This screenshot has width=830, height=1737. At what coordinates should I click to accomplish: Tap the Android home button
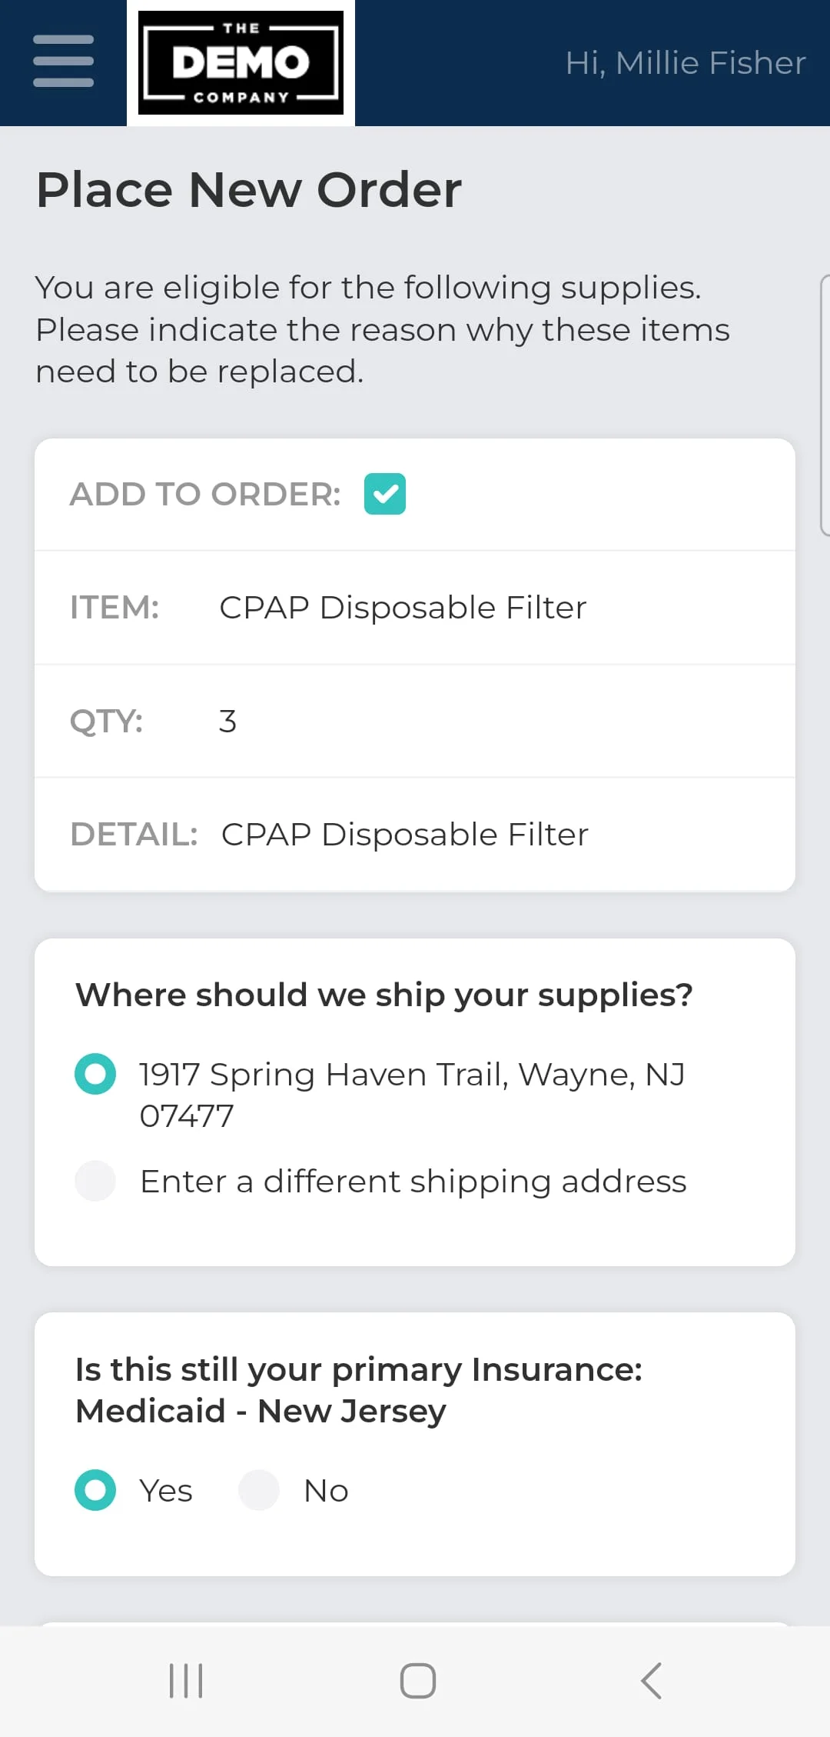(x=417, y=1680)
